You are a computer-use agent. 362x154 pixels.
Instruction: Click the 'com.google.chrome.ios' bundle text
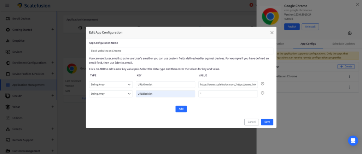(297, 10)
